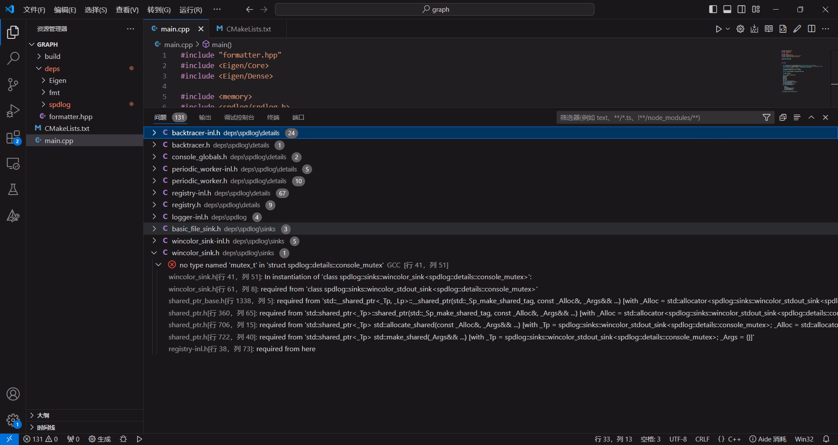Open the Testing flask view
838x445 pixels.
tap(13, 190)
